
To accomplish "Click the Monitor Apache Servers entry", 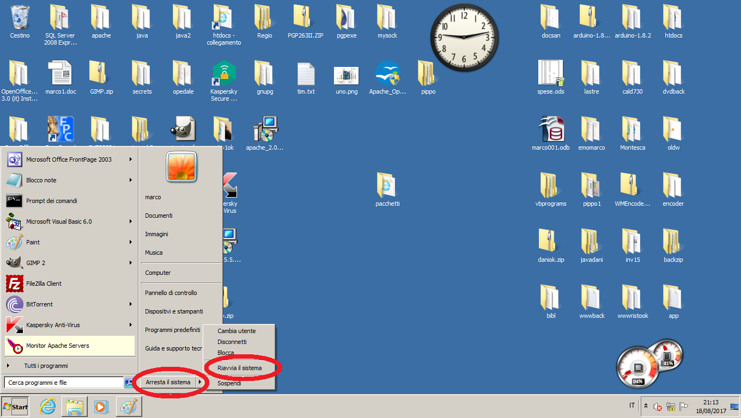I will point(57,346).
